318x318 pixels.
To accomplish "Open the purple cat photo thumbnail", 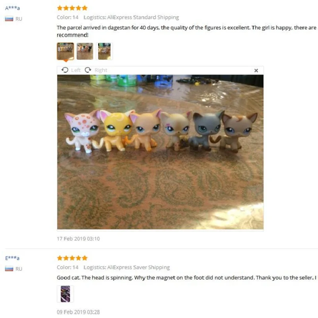I will click(65, 294).
